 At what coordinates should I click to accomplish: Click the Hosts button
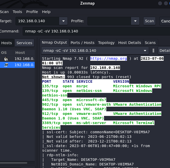7,43
